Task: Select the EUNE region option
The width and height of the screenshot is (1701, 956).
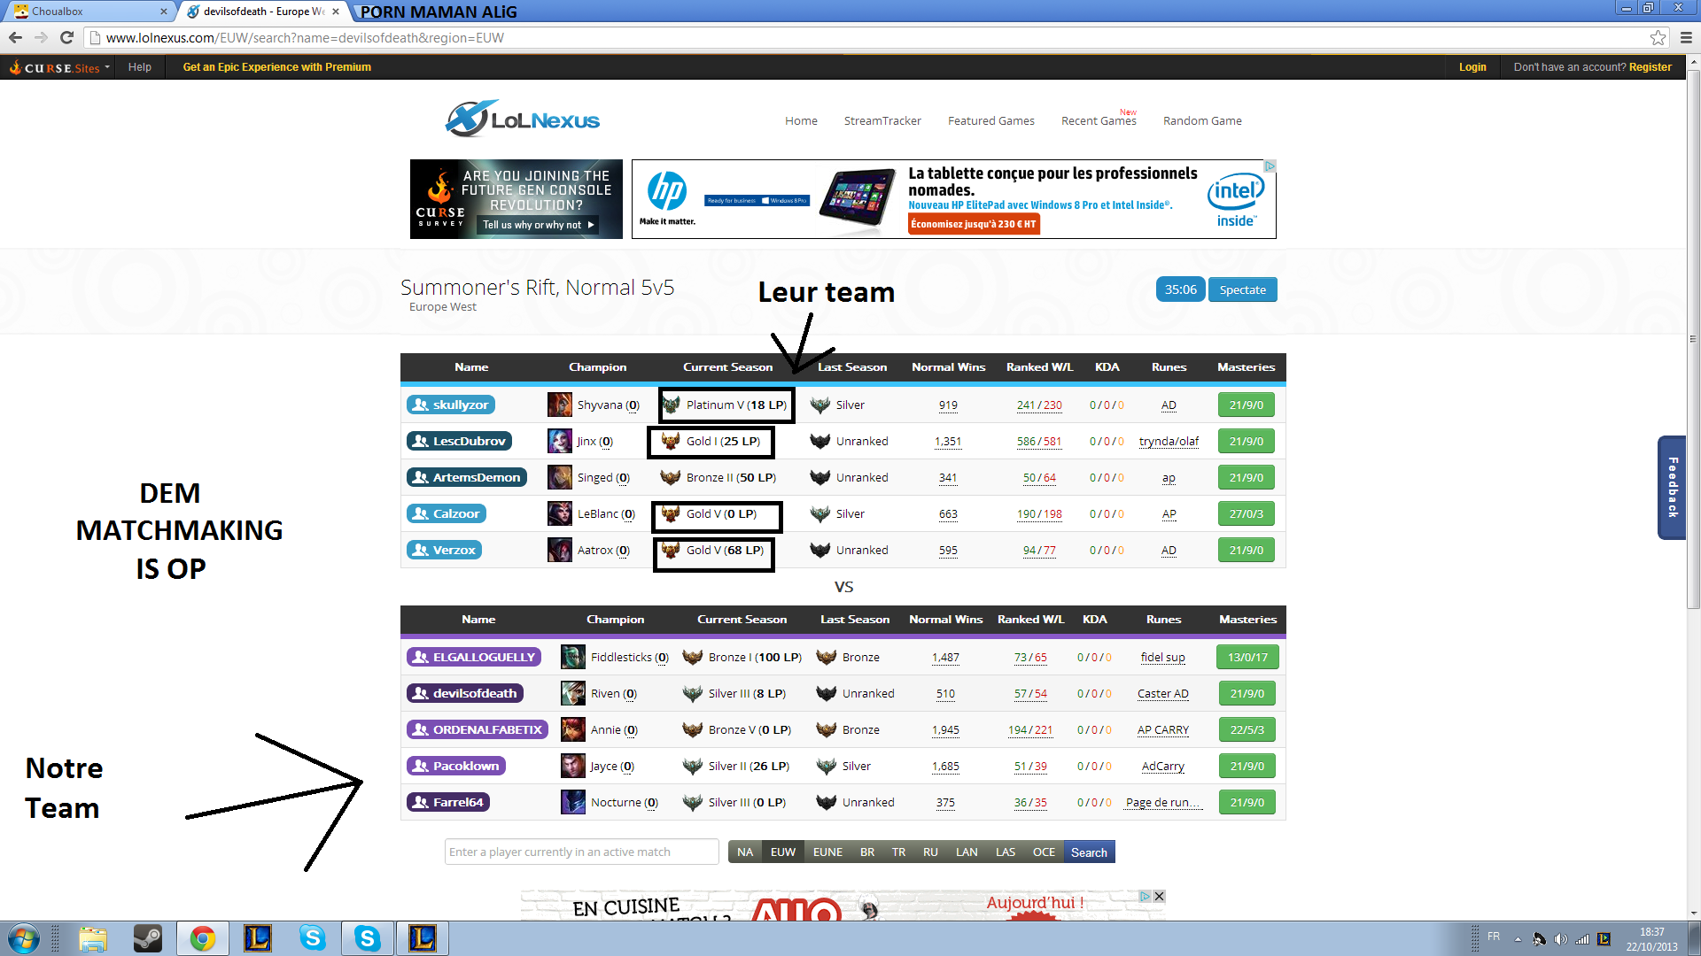Action: click(827, 852)
